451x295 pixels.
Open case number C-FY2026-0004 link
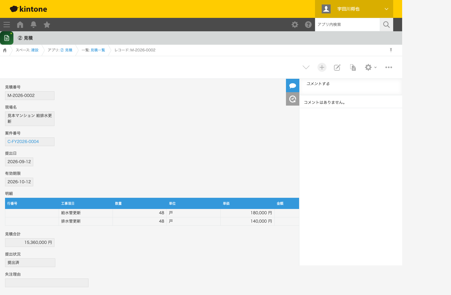pyautogui.click(x=23, y=142)
